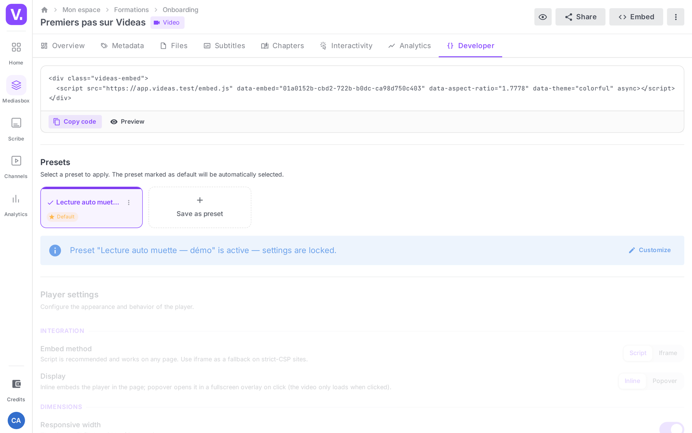Click the home breadcrumb icon
The width and height of the screenshot is (692, 433).
[x=45, y=10]
